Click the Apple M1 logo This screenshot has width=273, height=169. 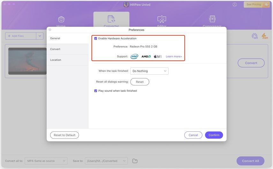click(x=158, y=56)
